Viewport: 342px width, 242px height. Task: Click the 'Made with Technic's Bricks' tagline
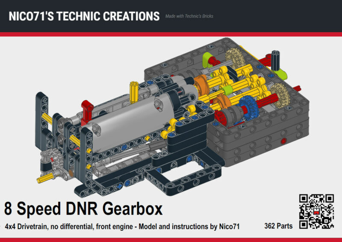189,17
